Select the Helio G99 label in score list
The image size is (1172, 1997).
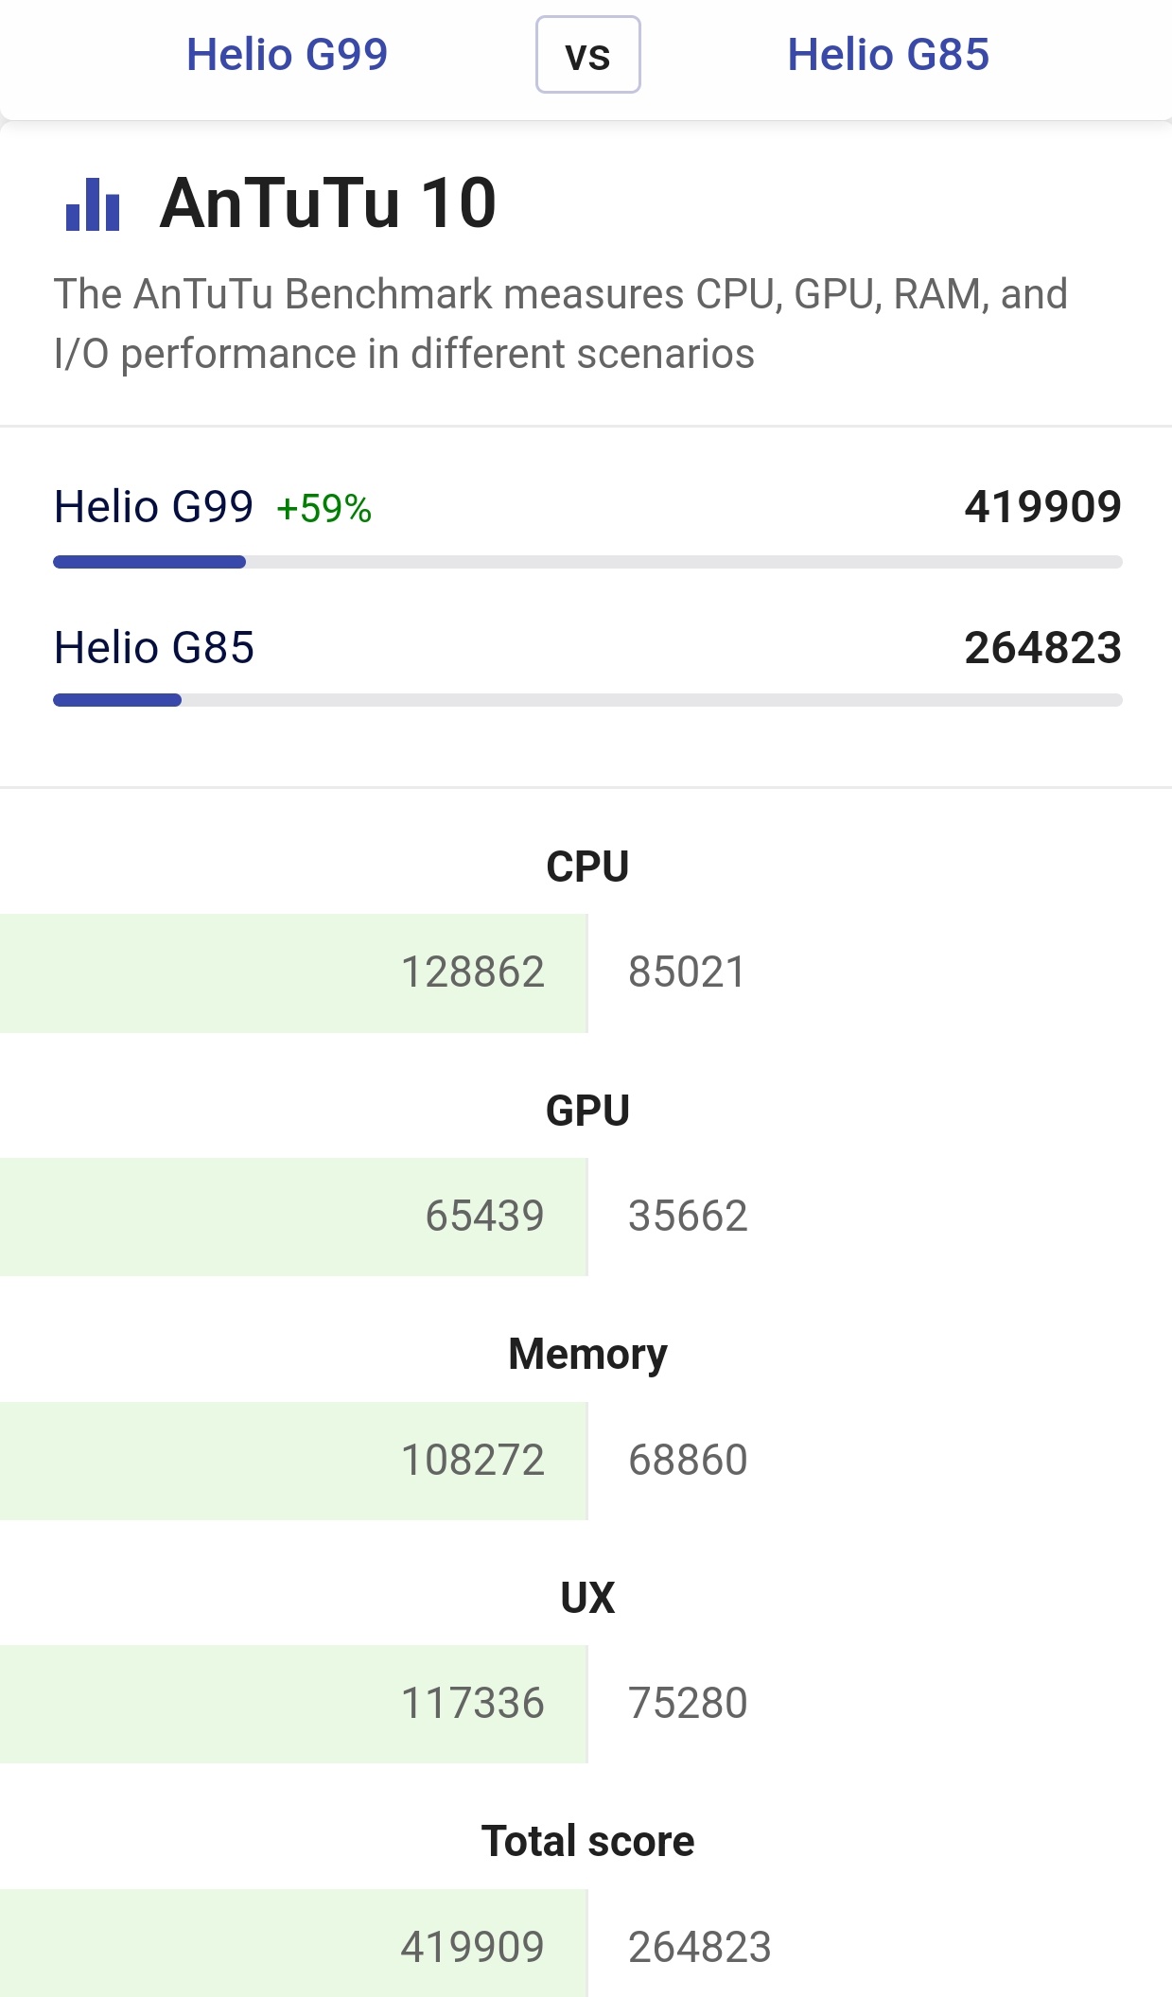pos(154,507)
